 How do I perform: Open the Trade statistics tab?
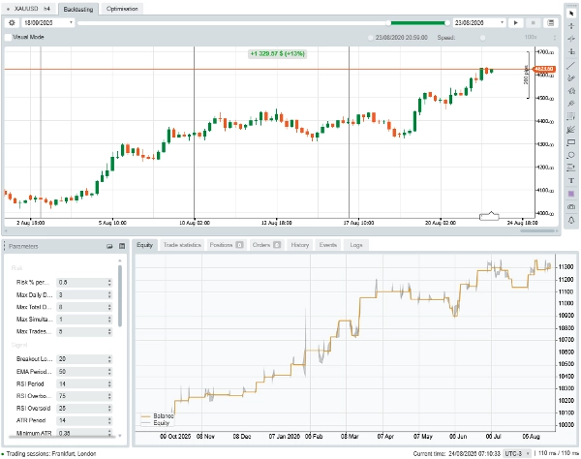pos(182,245)
